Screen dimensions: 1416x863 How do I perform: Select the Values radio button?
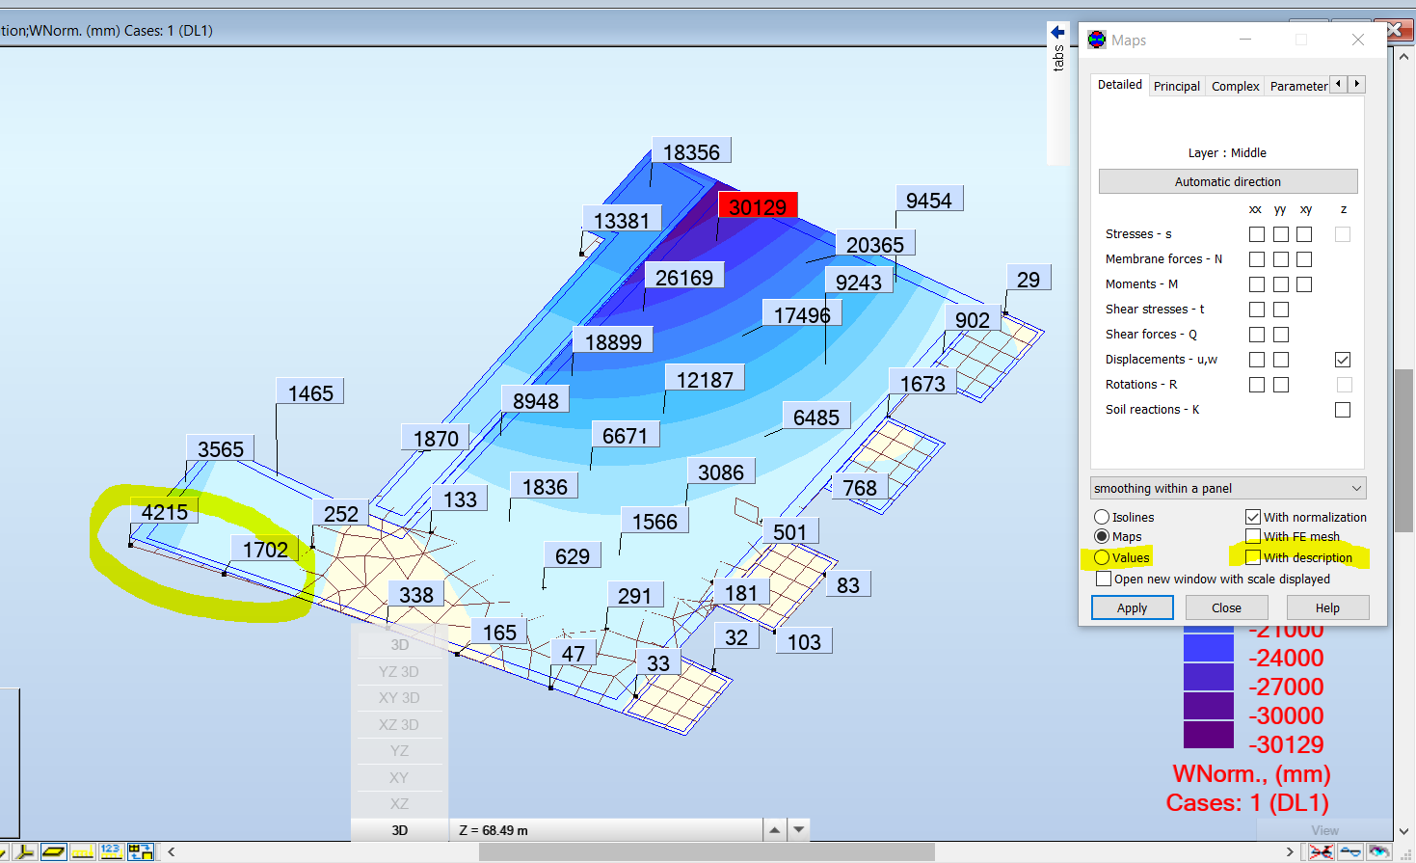pos(1102,557)
